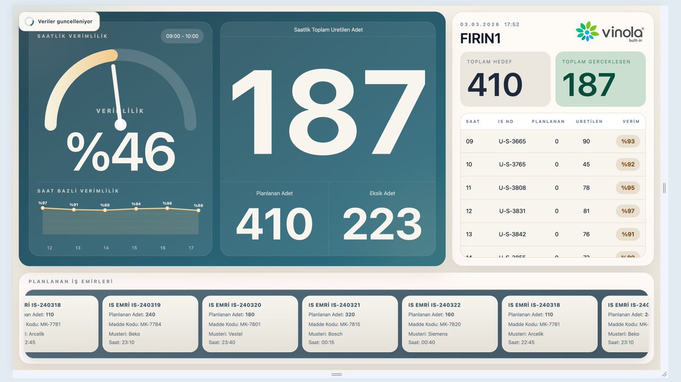The image size is (681, 382).
Task: Sort by the IS NO column header
Action: point(505,121)
